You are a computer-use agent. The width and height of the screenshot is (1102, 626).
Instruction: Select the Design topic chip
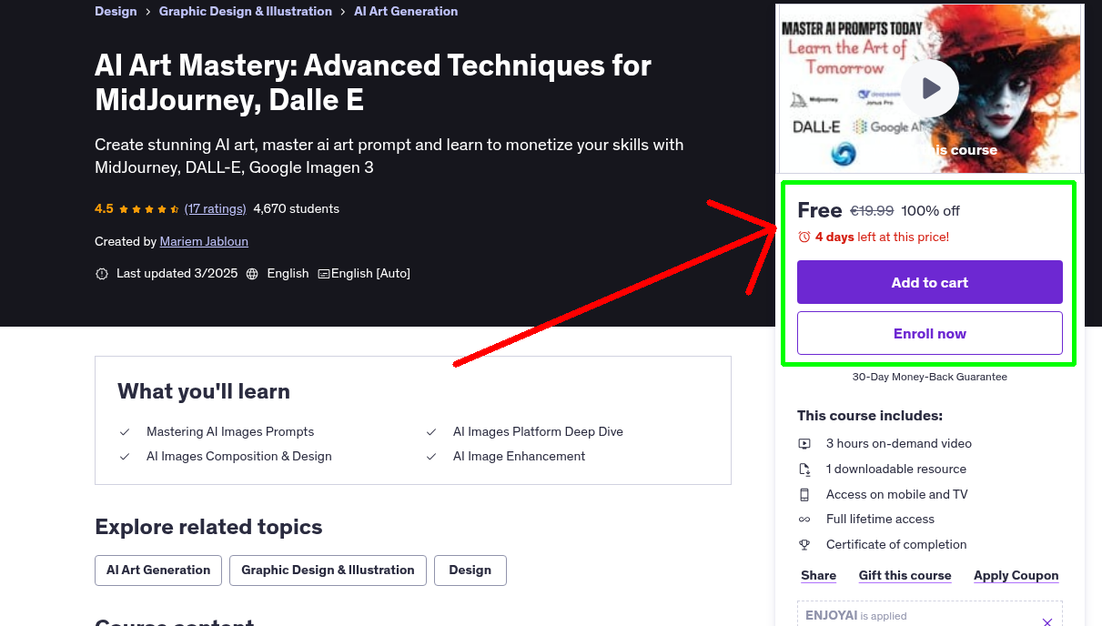pyautogui.click(x=470, y=570)
